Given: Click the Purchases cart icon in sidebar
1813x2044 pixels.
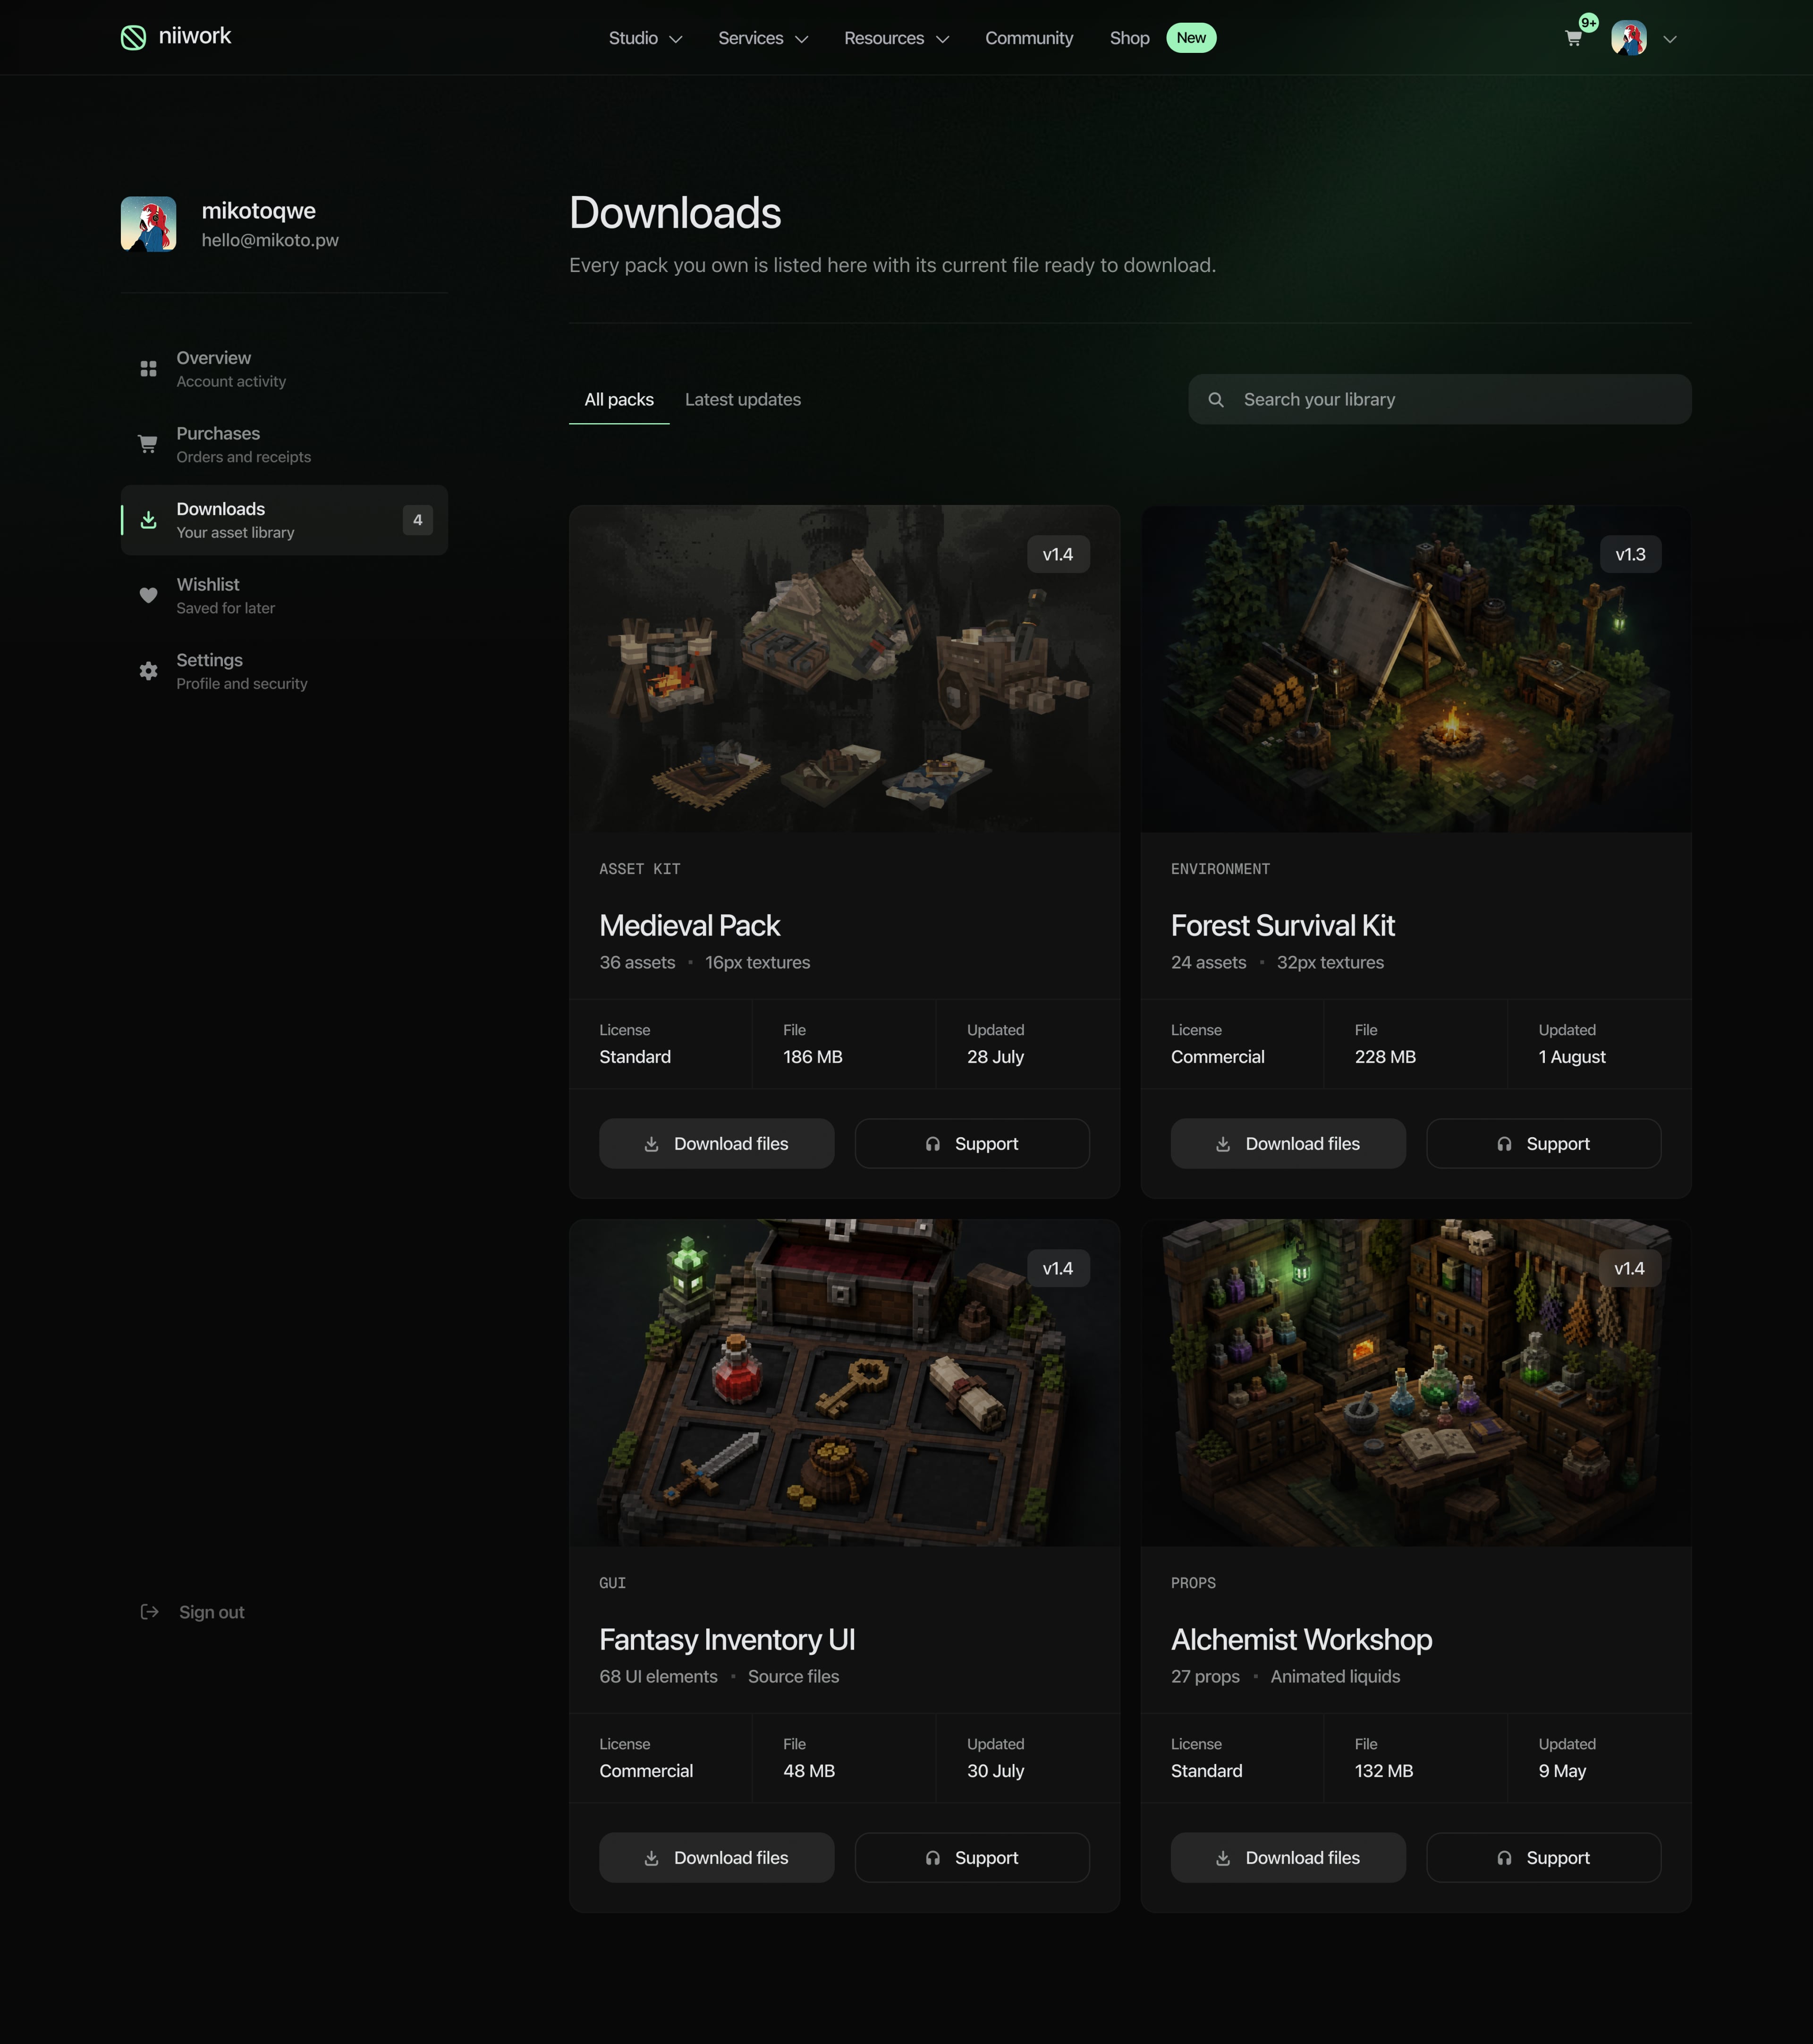Looking at the screenshot, I should 148,444.
